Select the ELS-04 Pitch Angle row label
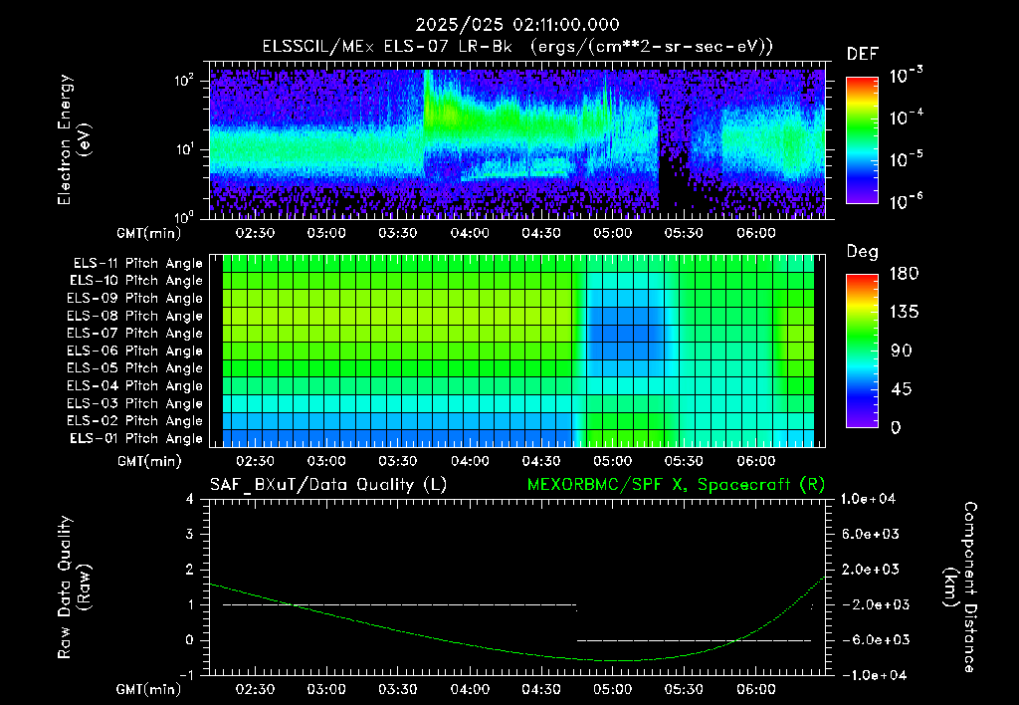The width and height of the screenshot is (1019, 705). pyautogui.click(x=135, y=385)
